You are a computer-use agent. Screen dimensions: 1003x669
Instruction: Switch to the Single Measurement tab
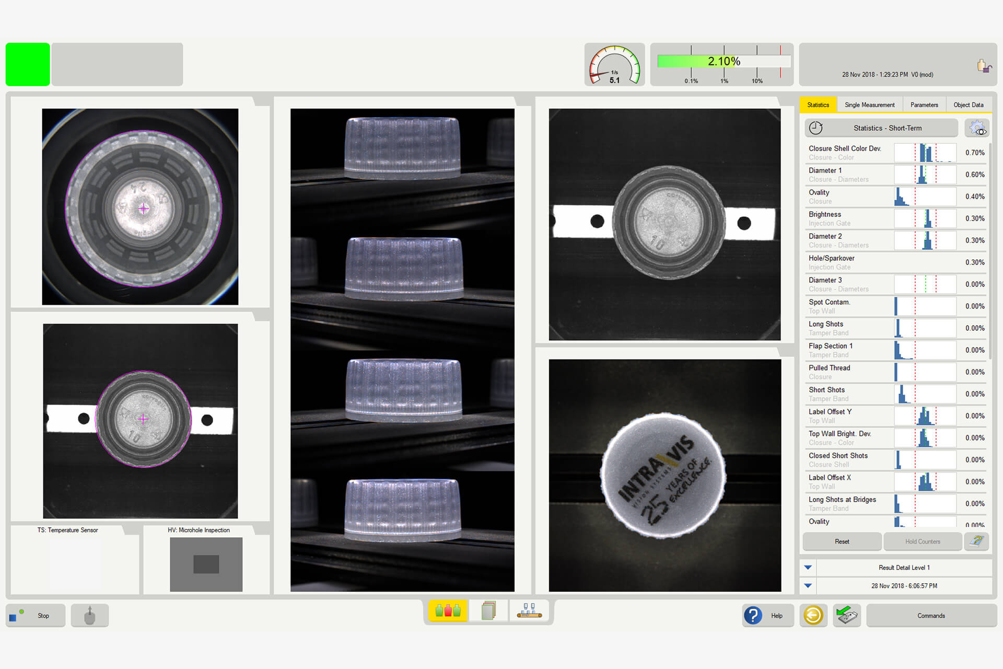(x=869, y=105)
